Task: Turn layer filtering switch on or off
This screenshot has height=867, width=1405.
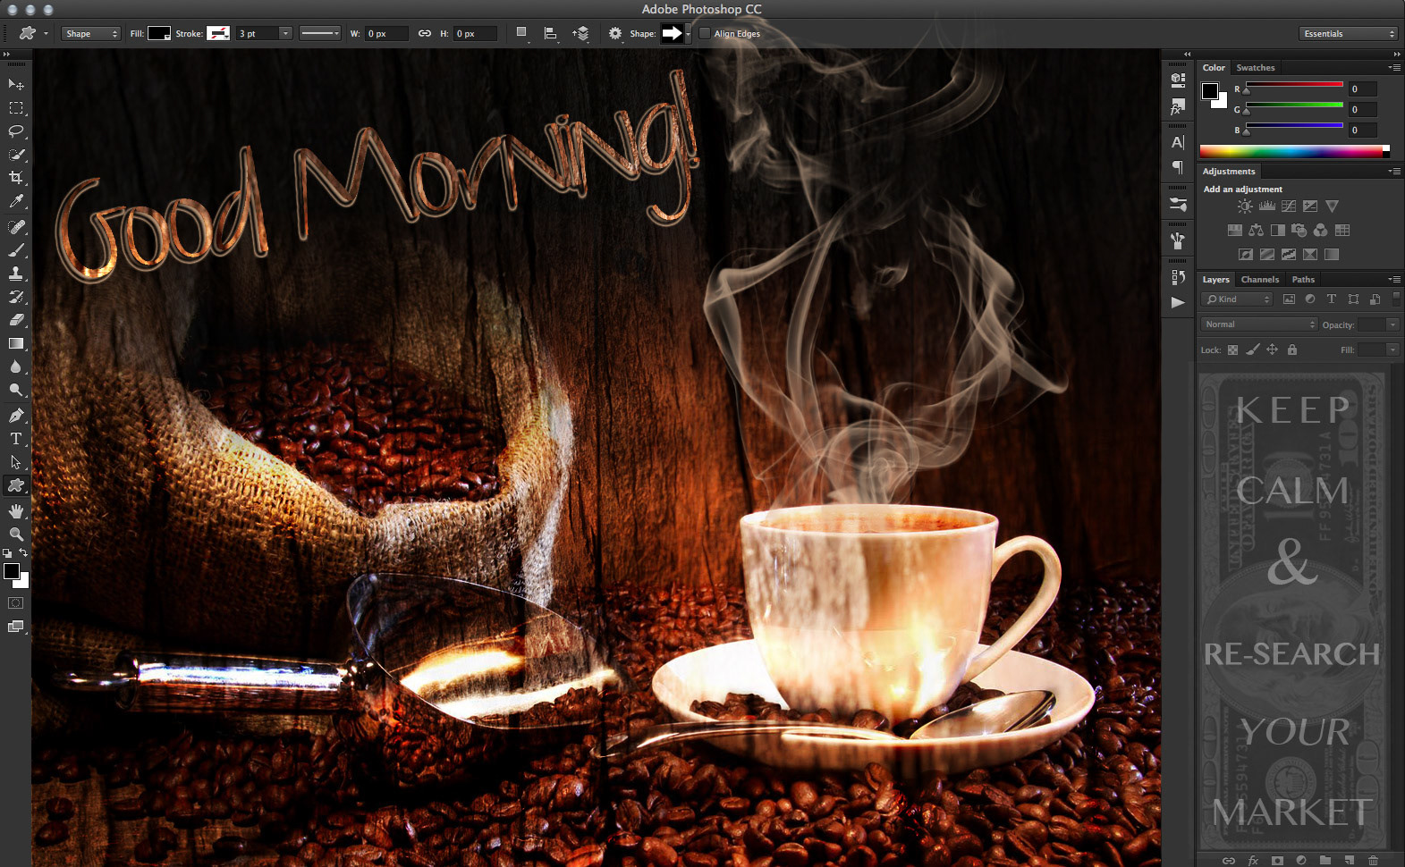Action: (x=1396, y=299)
